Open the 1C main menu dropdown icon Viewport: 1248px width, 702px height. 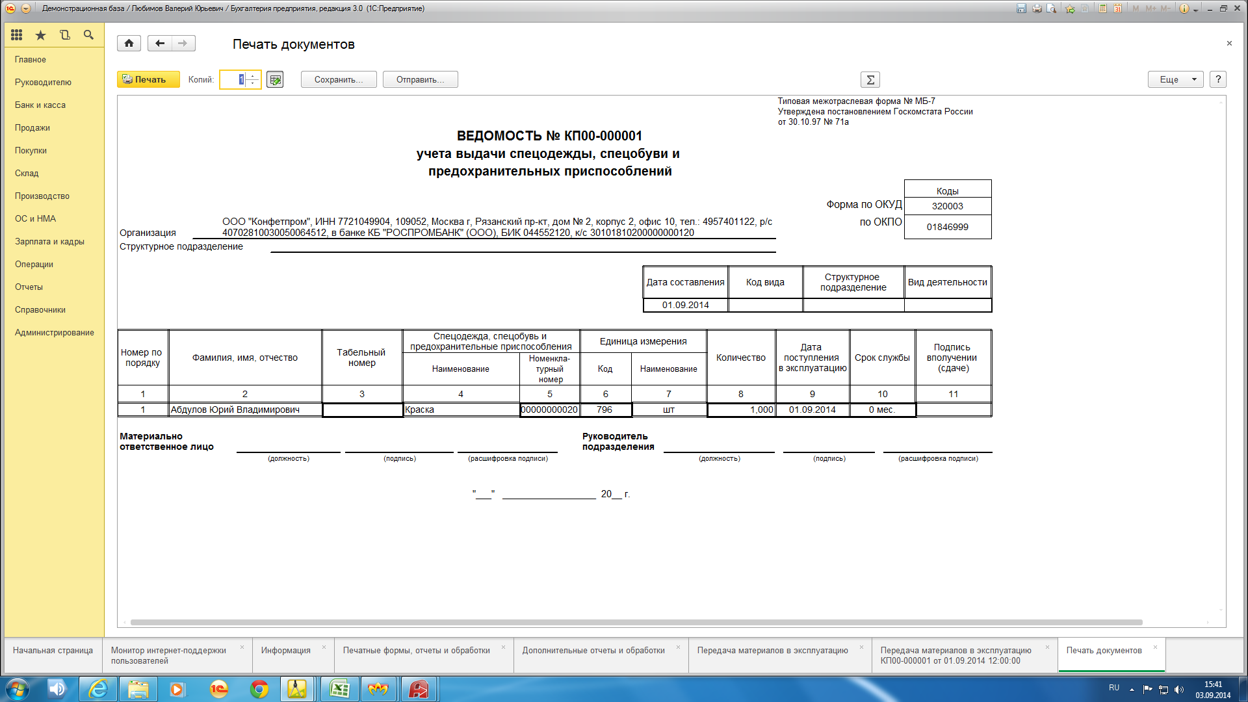pos(26,8)
